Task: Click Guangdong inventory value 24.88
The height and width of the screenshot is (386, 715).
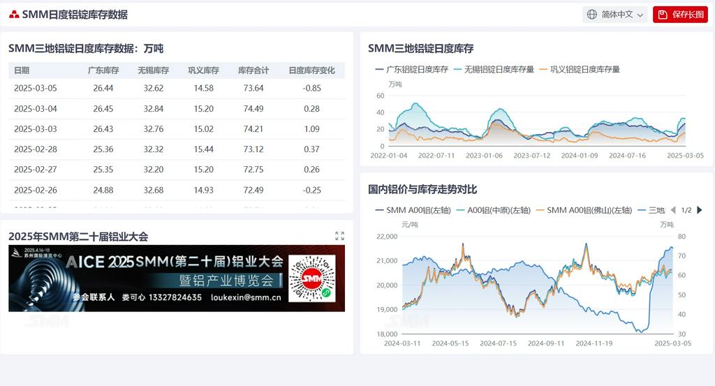Action: tap(103, 190)
